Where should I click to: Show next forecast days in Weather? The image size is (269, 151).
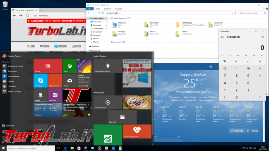[262, 115]
